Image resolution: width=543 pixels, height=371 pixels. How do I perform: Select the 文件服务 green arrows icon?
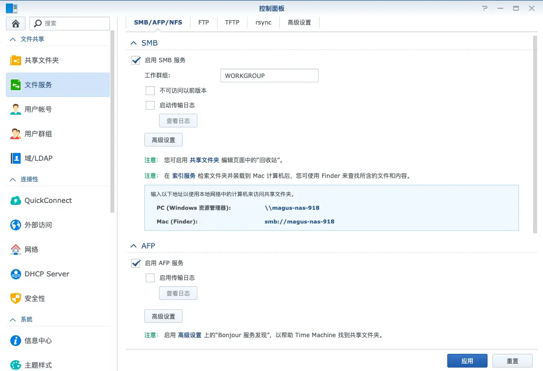tap(16, 85)
